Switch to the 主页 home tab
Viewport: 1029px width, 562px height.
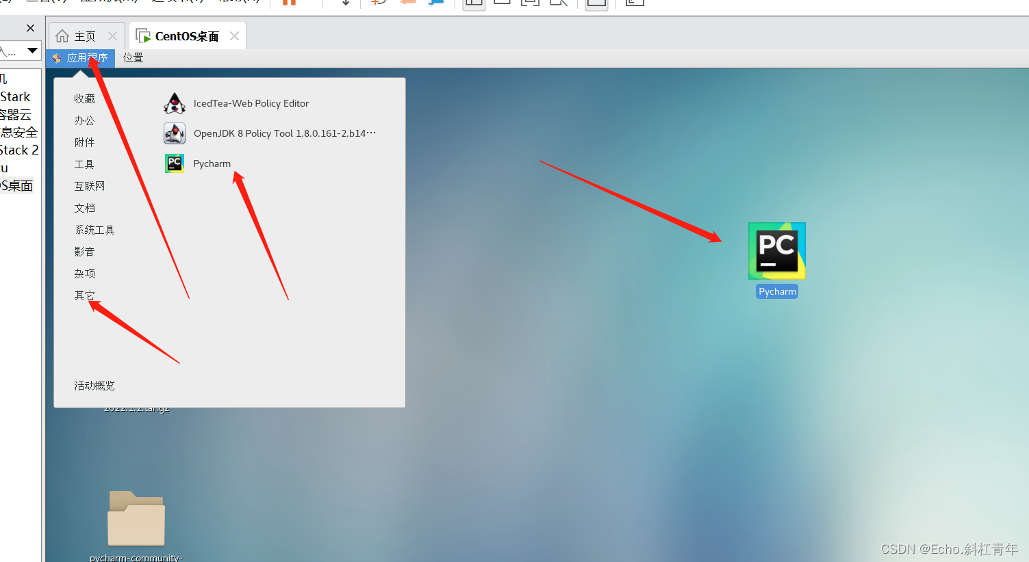85,36
